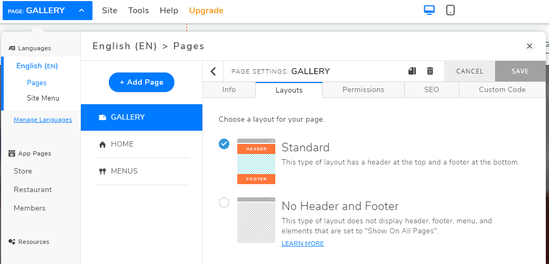Open the SEO tab
The image size is (549, 264).
(431, 90)
